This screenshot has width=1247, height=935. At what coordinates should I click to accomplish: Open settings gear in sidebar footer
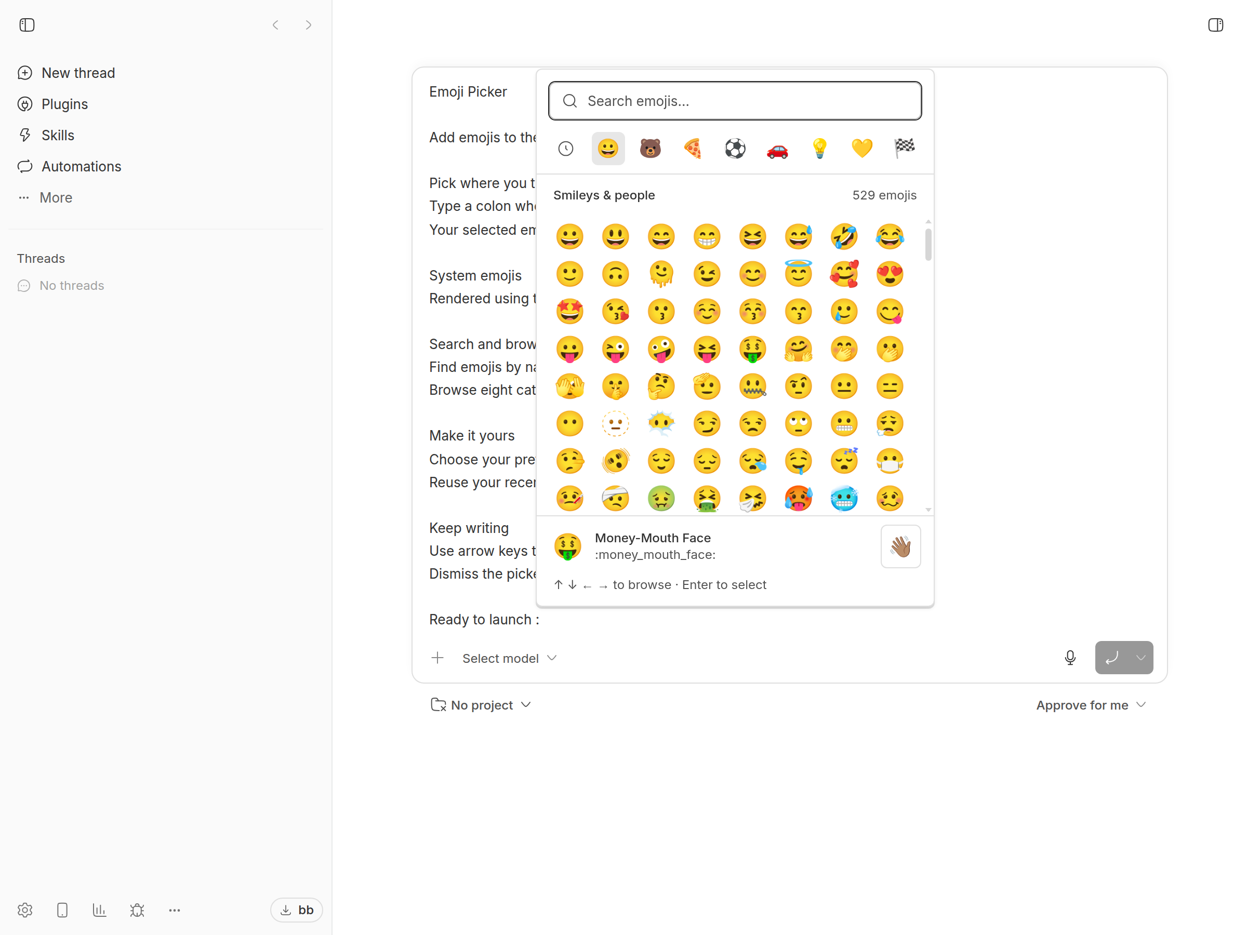(x=25, y=910)
